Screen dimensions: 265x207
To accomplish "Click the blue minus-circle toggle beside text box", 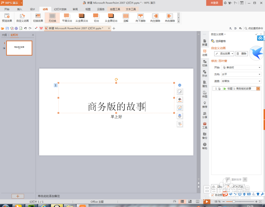I will pyautogui.click(x=180, y=85).
